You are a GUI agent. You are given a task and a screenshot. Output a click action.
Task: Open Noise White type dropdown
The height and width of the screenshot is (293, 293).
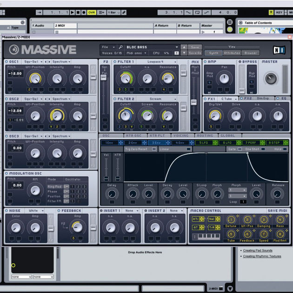[35, 211]
